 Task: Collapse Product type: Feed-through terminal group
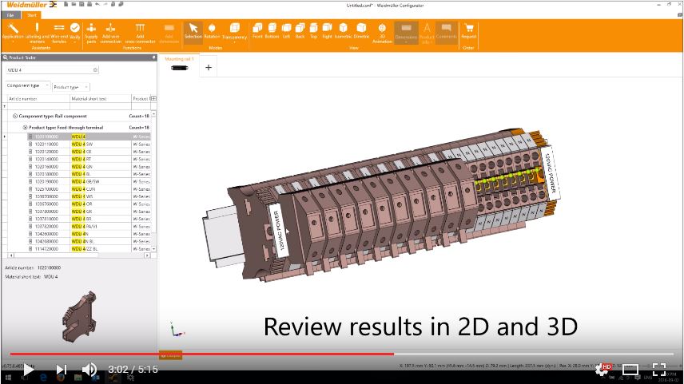tap(25, 127)
